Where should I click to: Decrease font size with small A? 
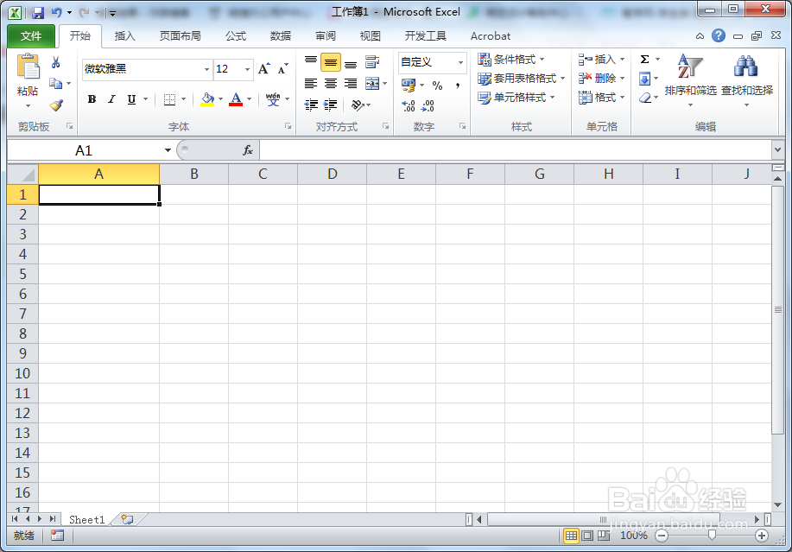[283, 69]
